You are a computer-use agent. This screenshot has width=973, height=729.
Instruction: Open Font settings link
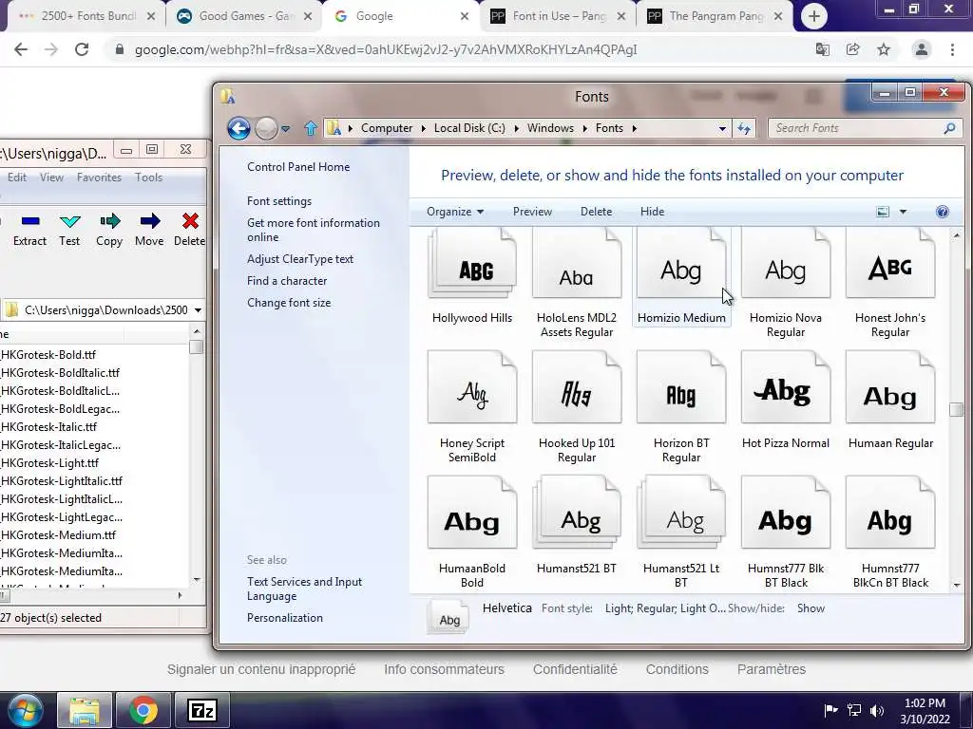[x=279, y=201]
